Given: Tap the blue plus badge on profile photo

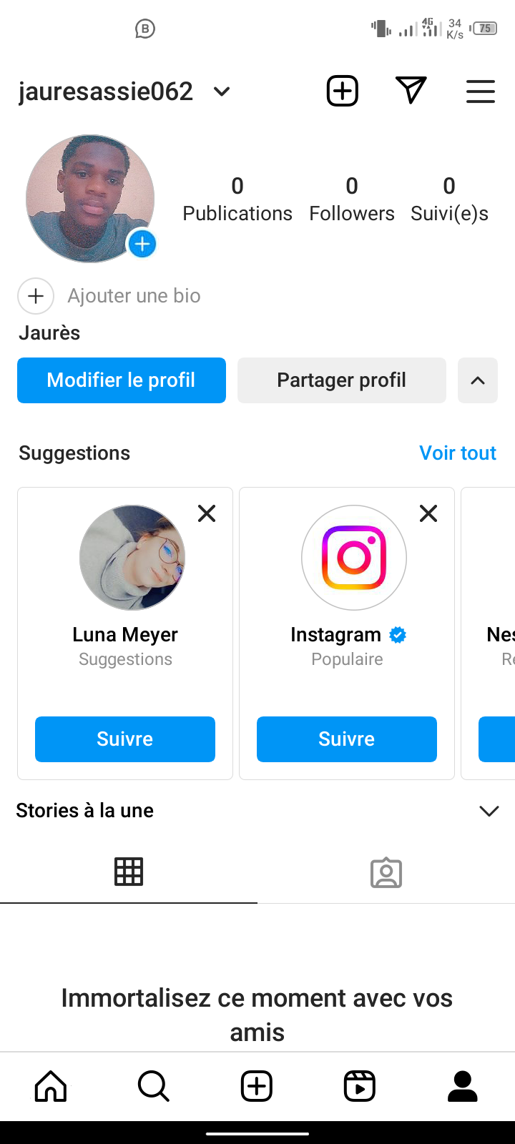Looking at the screenshot, I should pos(142,244).
